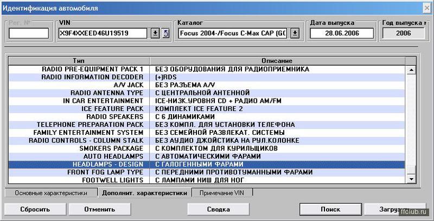434x221 pixels.
Task: Click description БЕЗ СЕМЕЙНОЙ РАЗВЛЕКАТ. СИСТЕМЫ
Action: 220,133
